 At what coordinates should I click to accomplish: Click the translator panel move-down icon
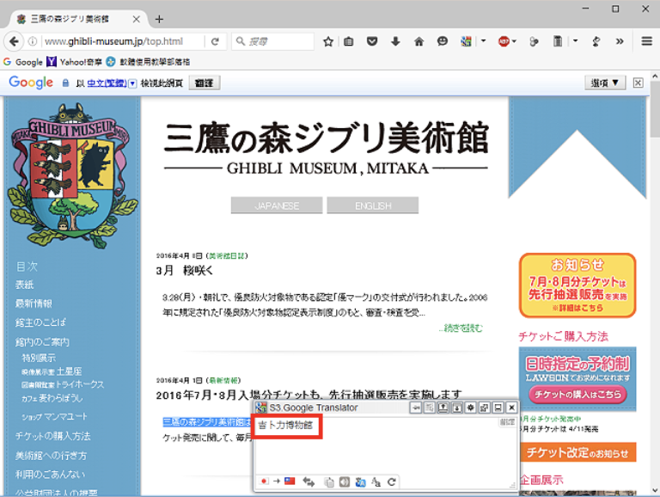pos(456,408)
